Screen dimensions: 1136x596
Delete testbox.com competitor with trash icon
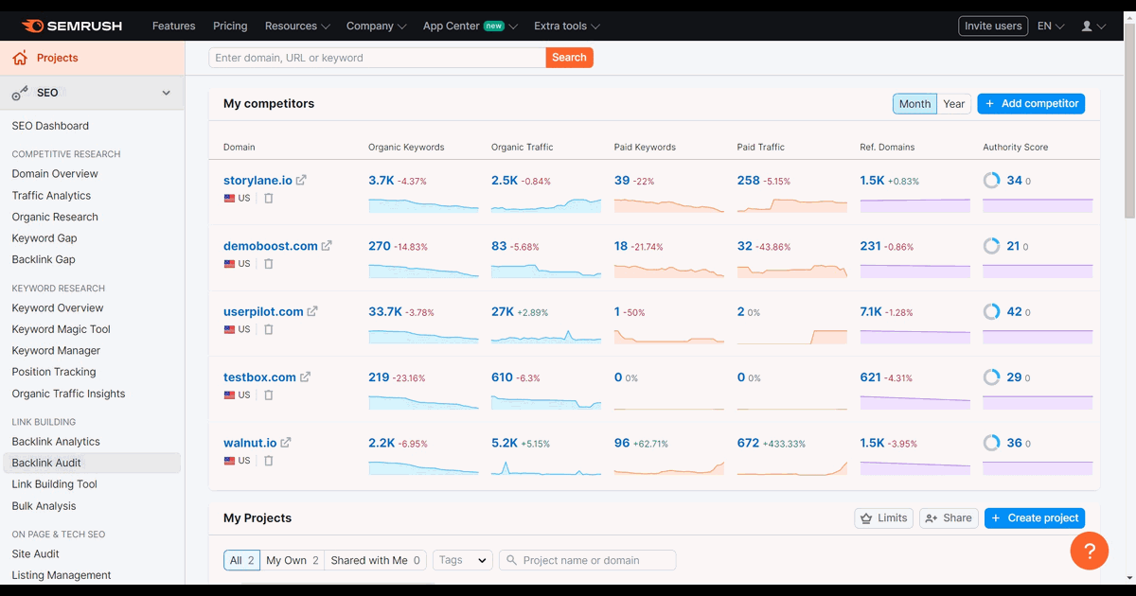coord(269,394)
